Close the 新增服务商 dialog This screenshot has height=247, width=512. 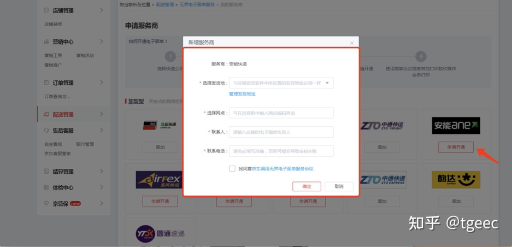[x=352, y=43]
